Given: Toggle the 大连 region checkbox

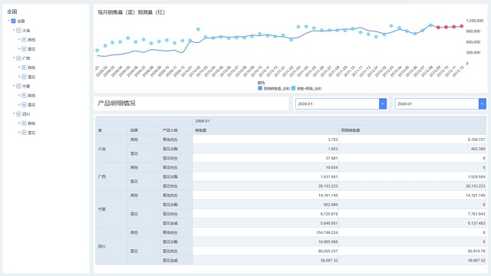Looking at the screenshot, I should coord(18,31).
